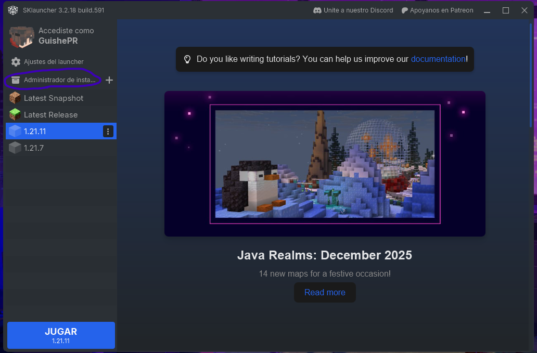The height and width of the screenshot is (353, 537).
Task: Click the Read more button
Action: pyautogui.click(x=325, y=292)
